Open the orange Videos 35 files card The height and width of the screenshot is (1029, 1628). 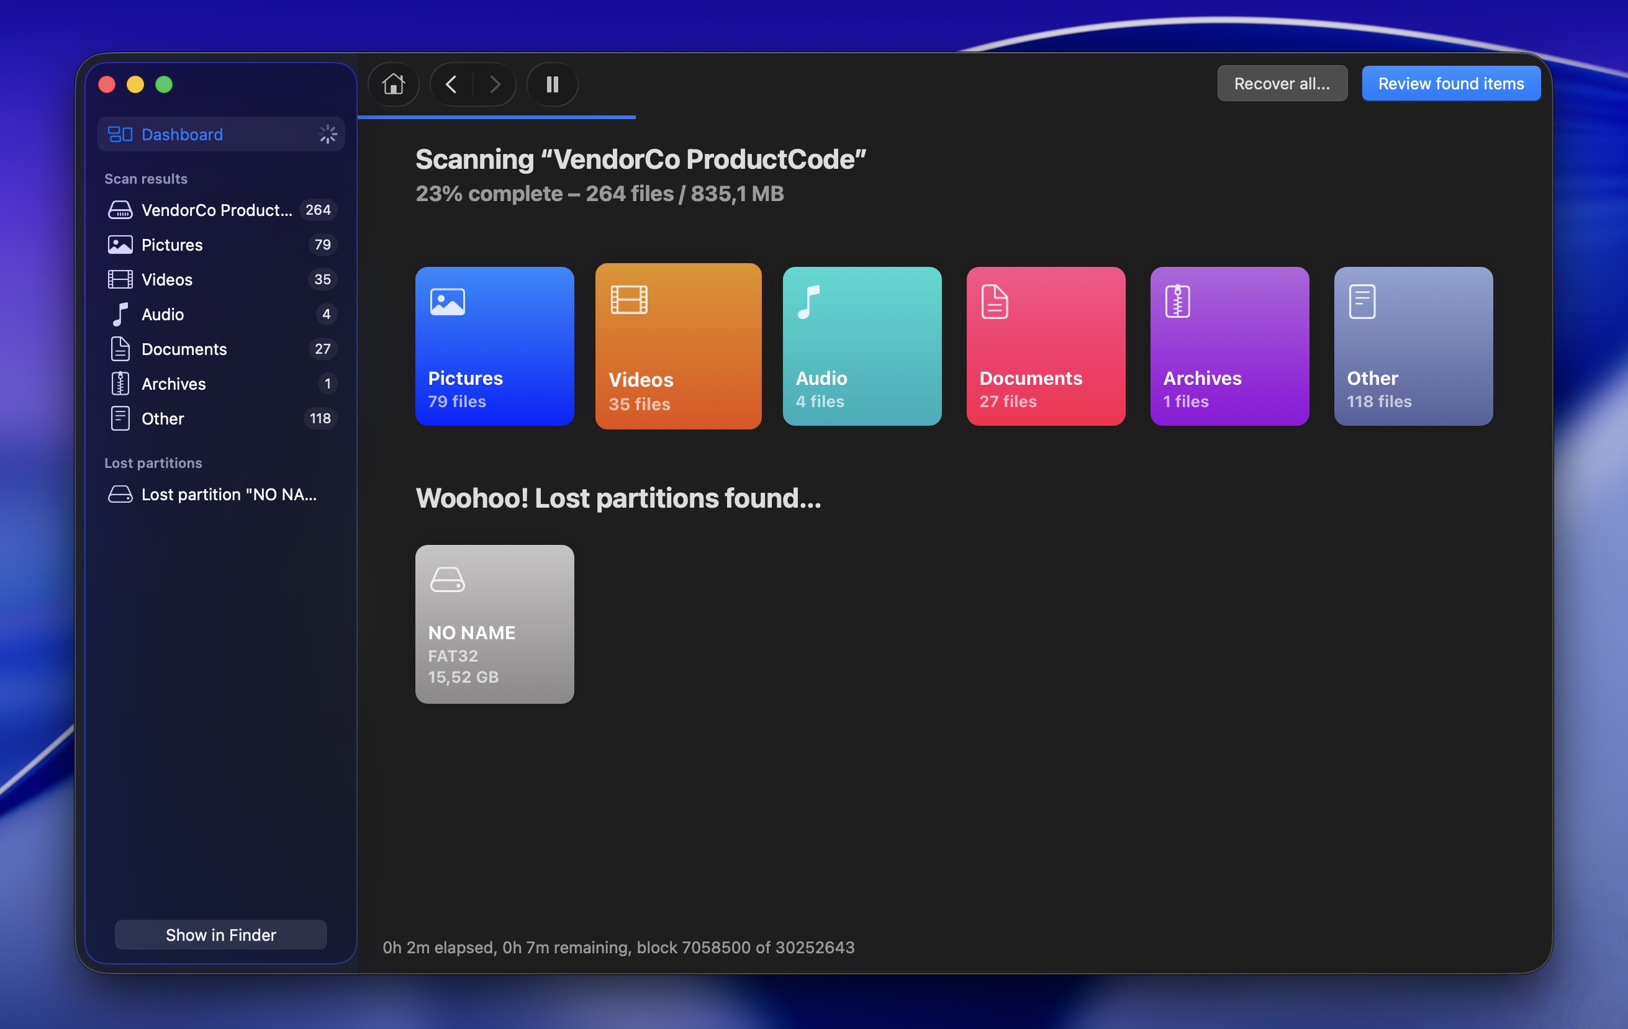tap(678, 346)
